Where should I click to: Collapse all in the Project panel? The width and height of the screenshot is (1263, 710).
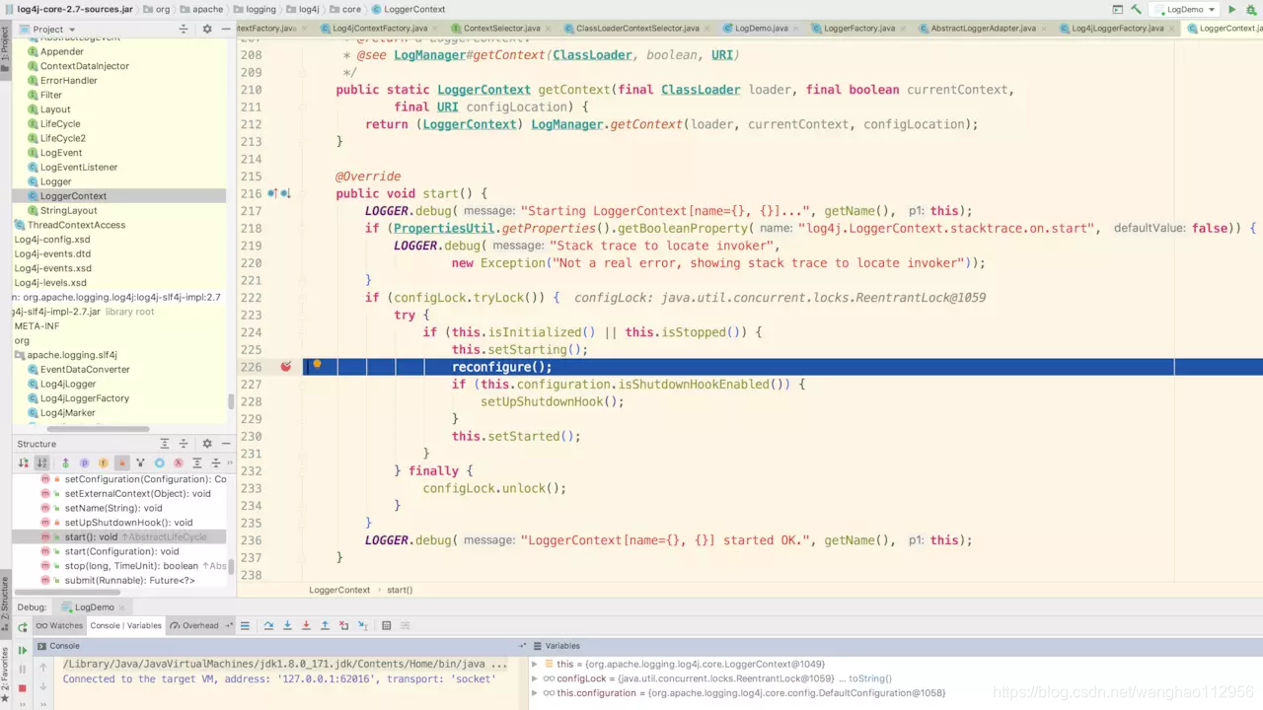pos(183,30)
